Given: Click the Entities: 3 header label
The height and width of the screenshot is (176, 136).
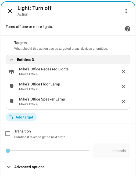Looking at the screenshot, I should point(25,60).
